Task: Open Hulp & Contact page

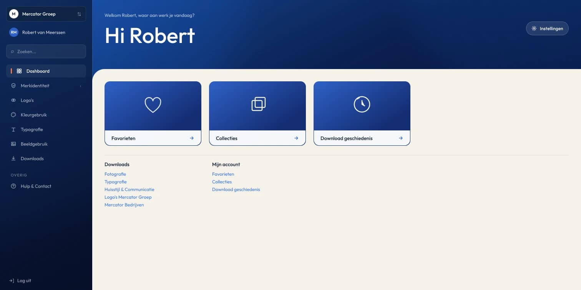Action: 46,186
